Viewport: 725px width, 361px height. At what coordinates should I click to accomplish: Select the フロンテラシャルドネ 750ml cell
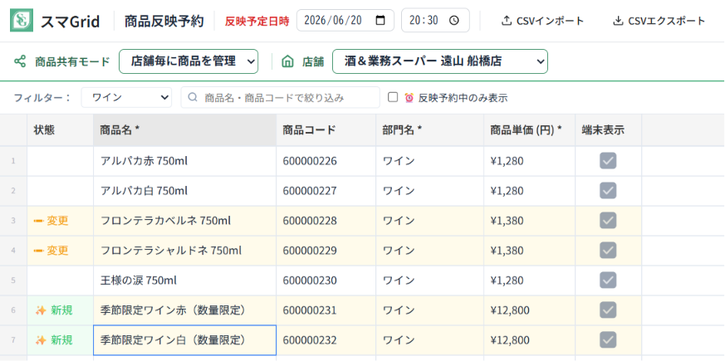[185, 251]
